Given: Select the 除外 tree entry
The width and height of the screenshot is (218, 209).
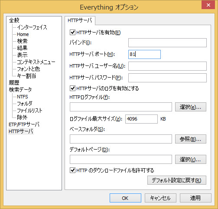Looking at the screenshot, I should pyautogui.click(x=22, y=117).
